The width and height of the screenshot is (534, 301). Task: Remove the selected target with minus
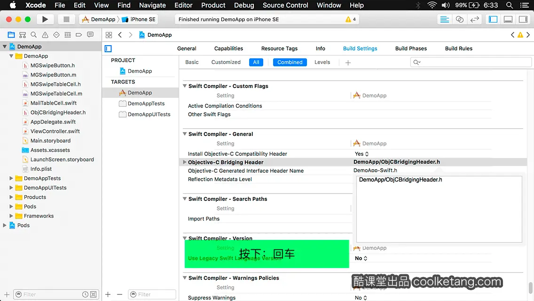tap(119, 294)
